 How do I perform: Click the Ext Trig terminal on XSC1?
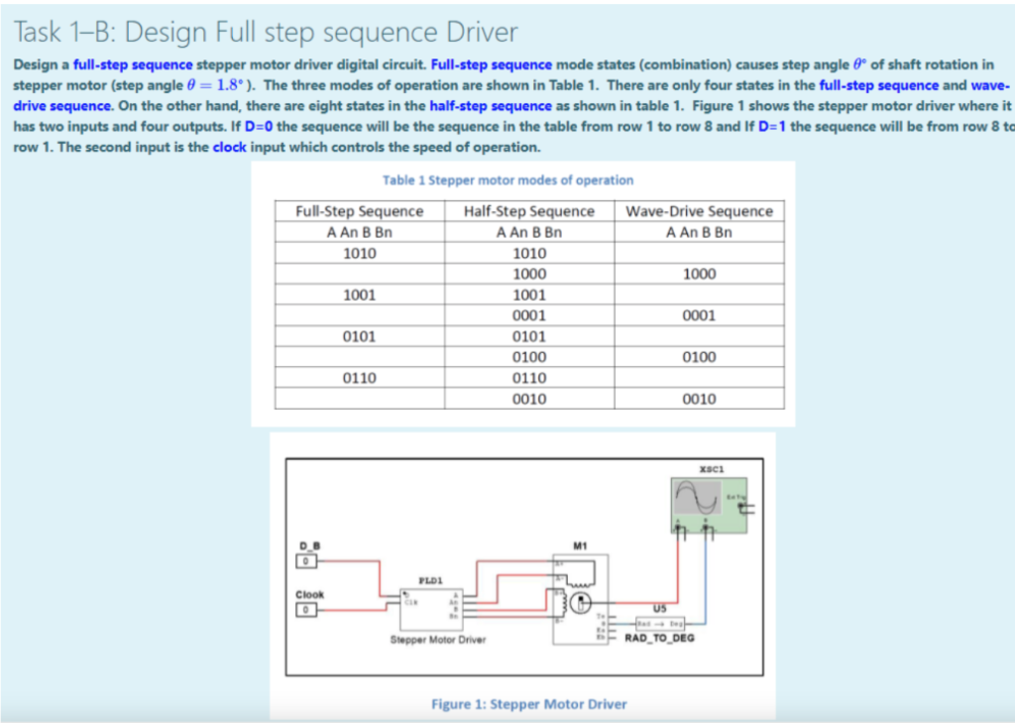point(741,504)
